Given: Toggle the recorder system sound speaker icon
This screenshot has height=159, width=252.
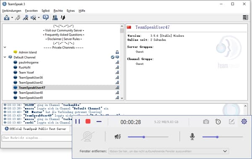Looking at the screenshot, I should [118, 137].
